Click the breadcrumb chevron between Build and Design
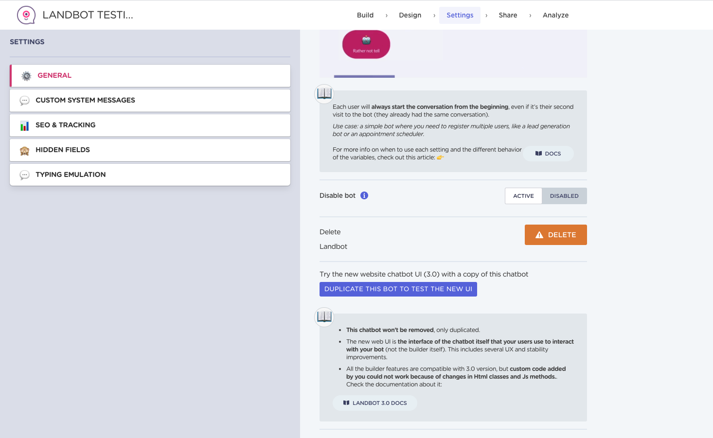Screen dimensions: 713x438 [x=387, y=16]
